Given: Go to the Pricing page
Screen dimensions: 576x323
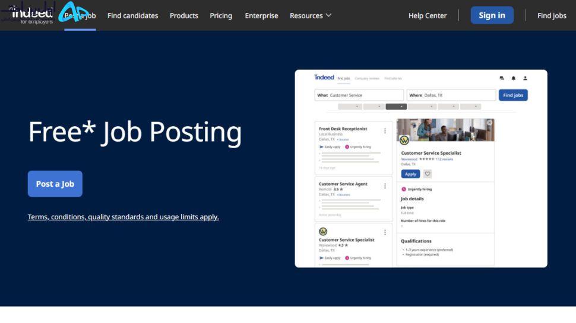Looking at the screenshot, I should (221, 15).
